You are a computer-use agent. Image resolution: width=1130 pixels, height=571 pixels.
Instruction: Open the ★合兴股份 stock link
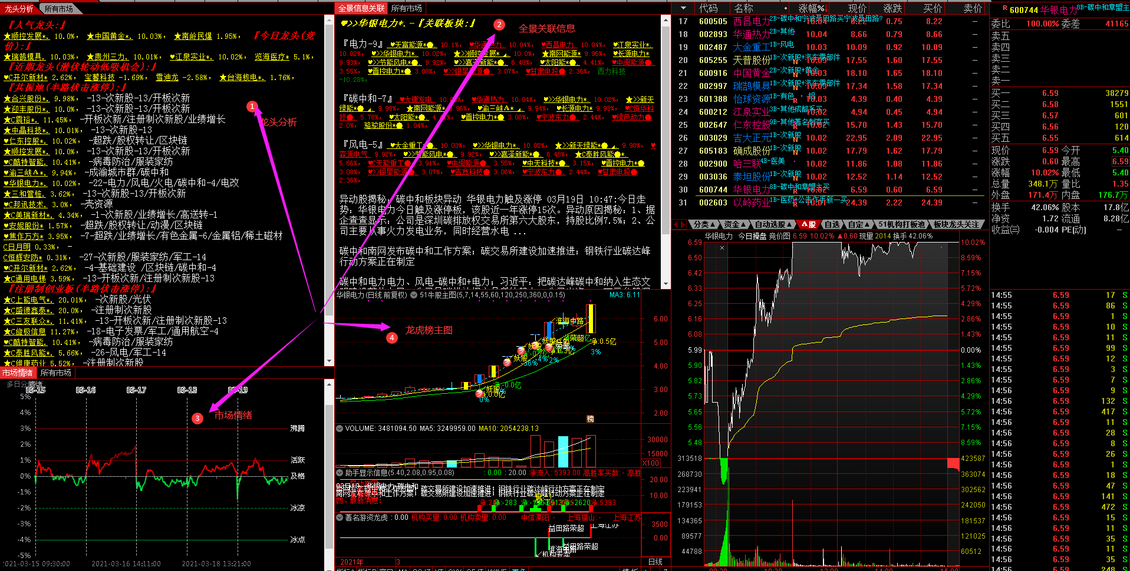27,98
